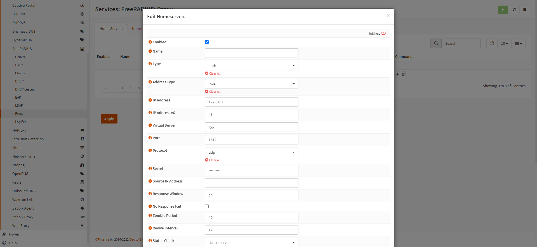Viewport: 537px width, 247px height.
Task: Click the IP Address field with 172.0.0.1
Action: point(251,102)
